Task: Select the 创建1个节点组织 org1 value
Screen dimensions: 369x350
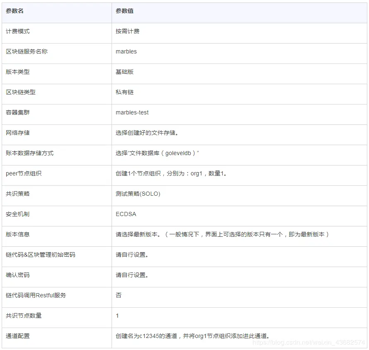Action: (171, 173)
